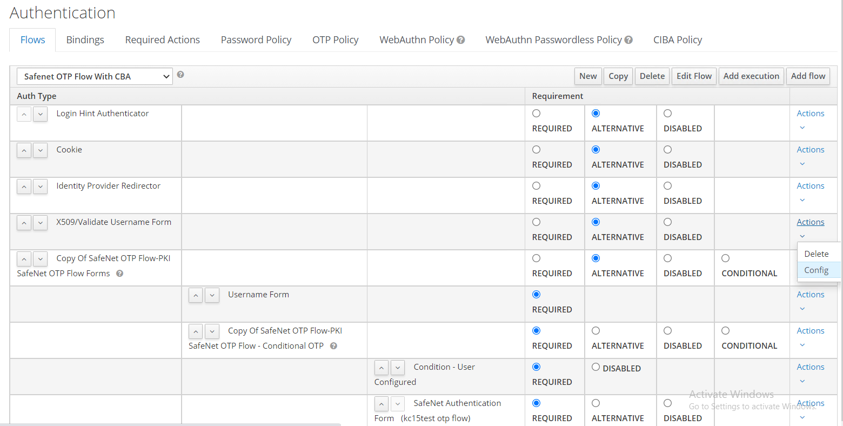843x426 pixels.
Task: Click the Edit Flow button
Action: pyautogui.click(x=694, y=76)
